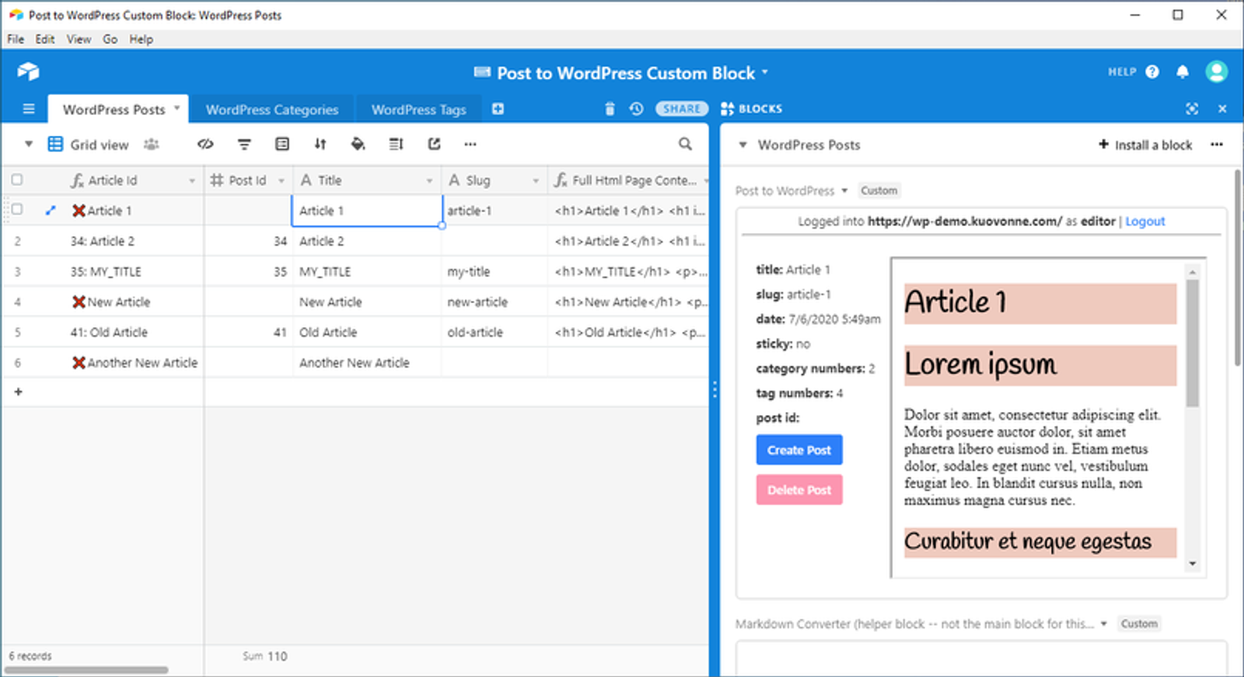Add a new table with plus icon

pyautogui.click(x=498, y=109)
